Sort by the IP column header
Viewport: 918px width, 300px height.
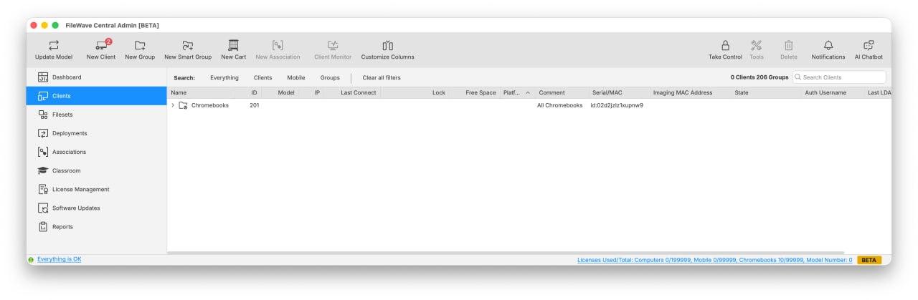click(317, 93)
